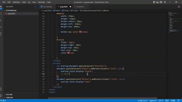Open the Manage gear icon
The image size is (182, 102).
coord(1,96)
